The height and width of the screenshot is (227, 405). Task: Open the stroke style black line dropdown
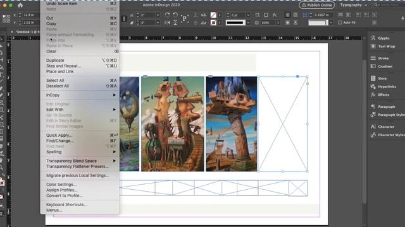coord(248,23)
